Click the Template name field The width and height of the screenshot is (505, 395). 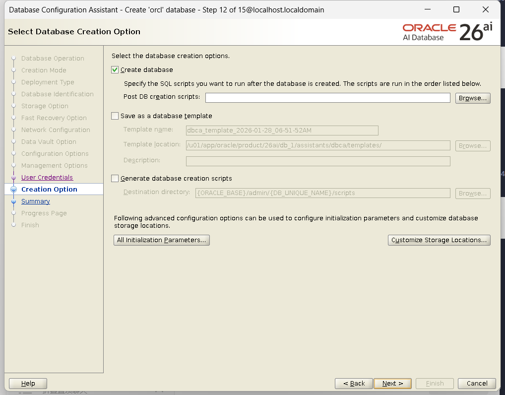(282, 131)
